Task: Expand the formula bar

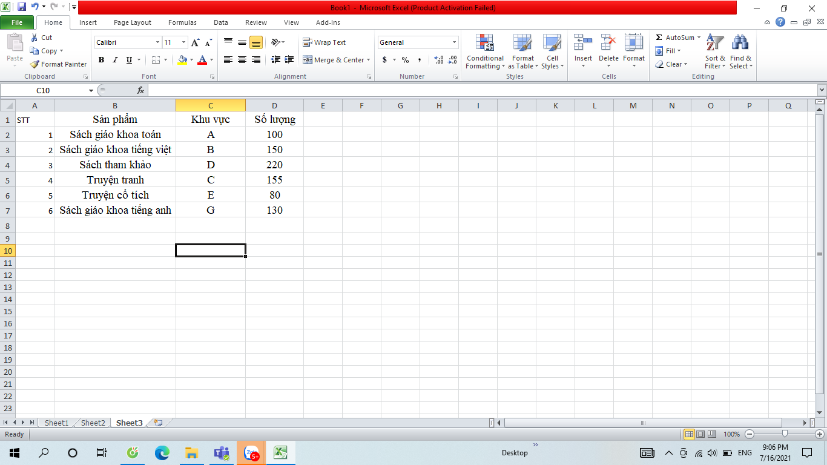Action: [x=822, y=90]
